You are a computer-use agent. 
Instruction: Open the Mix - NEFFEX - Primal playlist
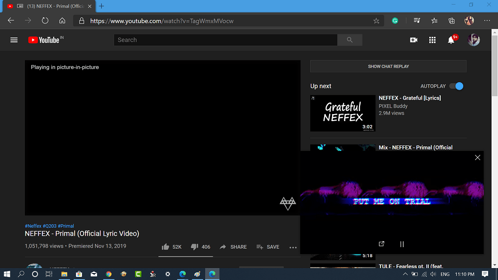point(415,147)
